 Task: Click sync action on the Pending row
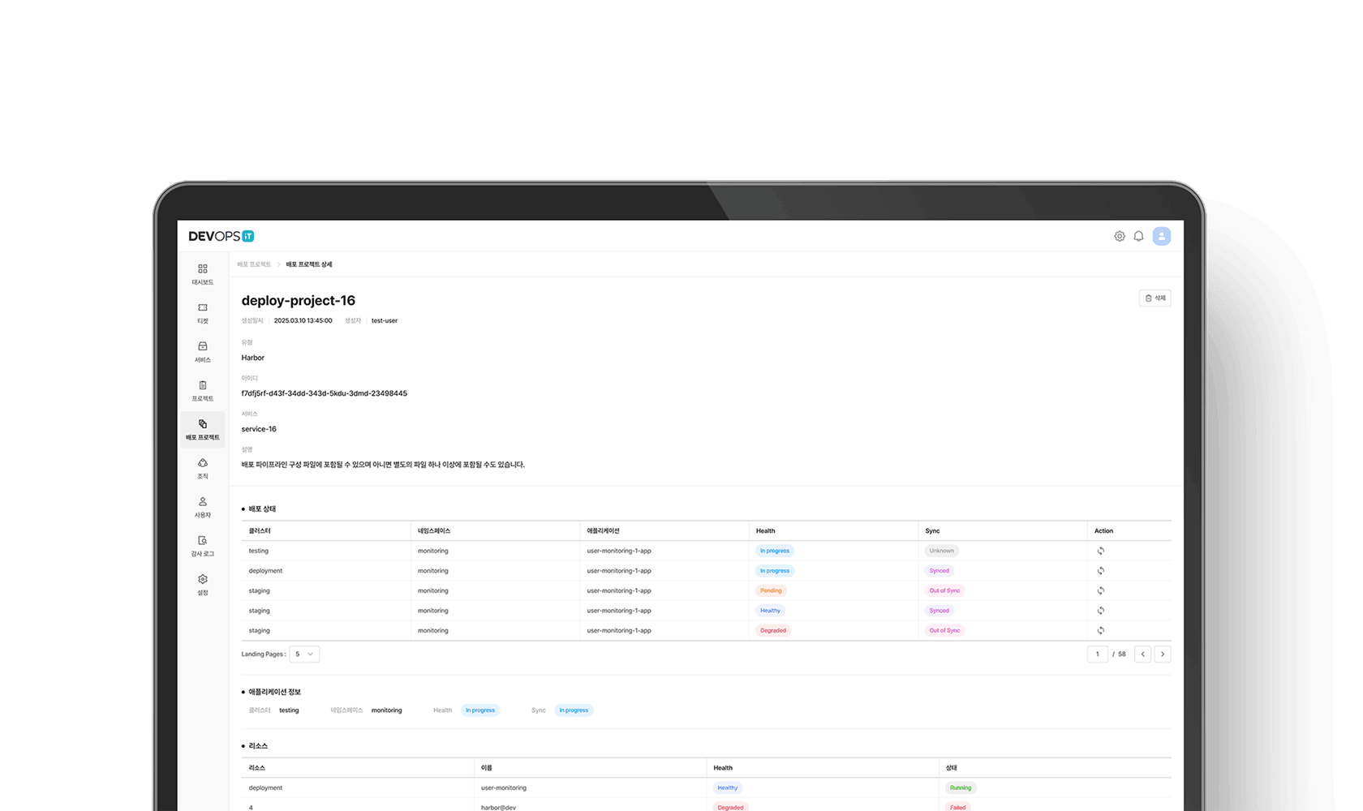click(1101, 590)
